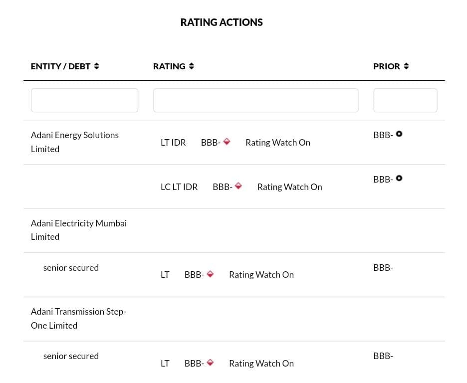Select Adani Energy Solutions Limited entity

[75, 142]
